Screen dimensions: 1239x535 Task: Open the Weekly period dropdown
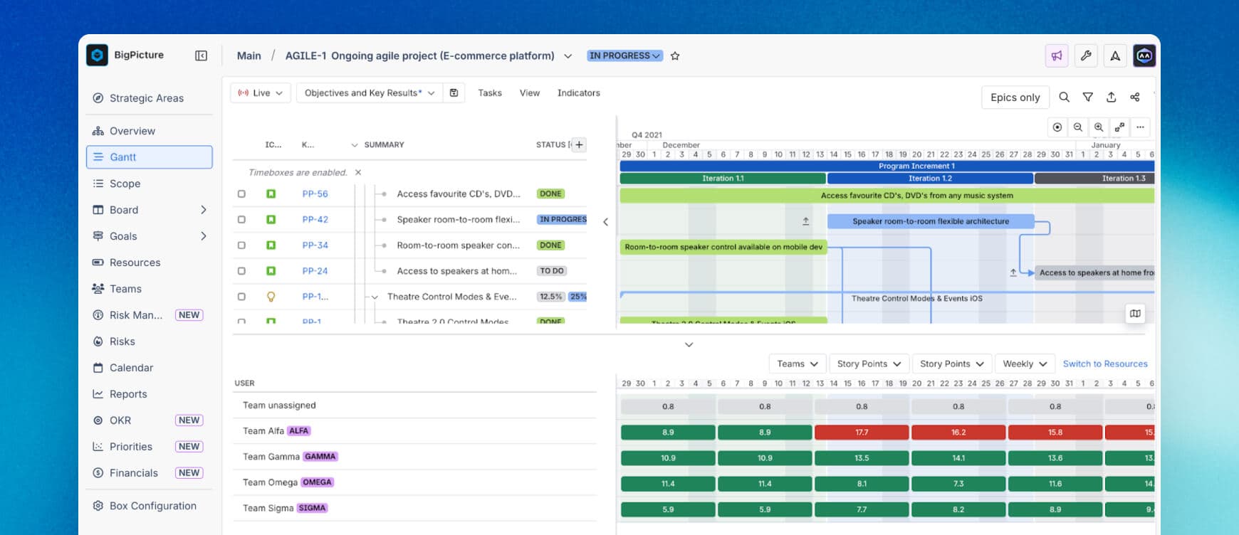(x=1025, y=364)
